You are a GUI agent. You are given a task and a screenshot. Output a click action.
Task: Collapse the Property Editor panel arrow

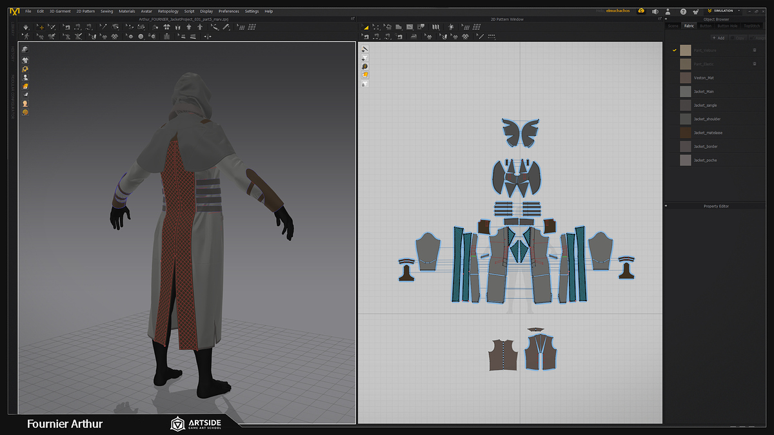pyautogui.click(x=667, y=206)
